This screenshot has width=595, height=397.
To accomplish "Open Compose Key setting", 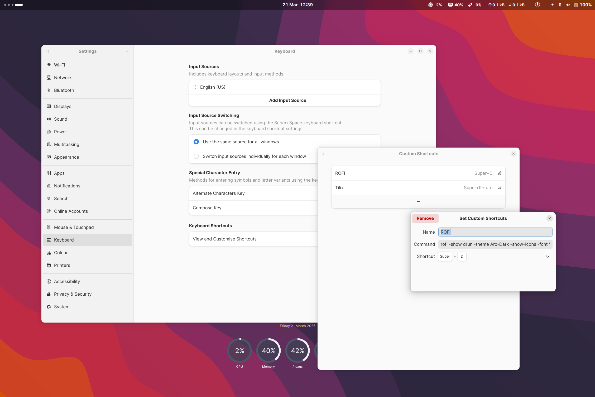I will pyautogui.click(x=253, y=208).
